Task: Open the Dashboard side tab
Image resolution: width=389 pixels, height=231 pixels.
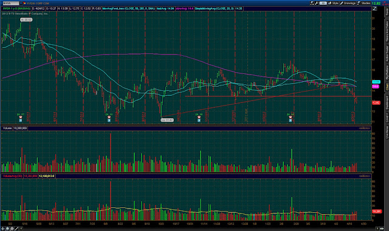Action: (387, 102)
